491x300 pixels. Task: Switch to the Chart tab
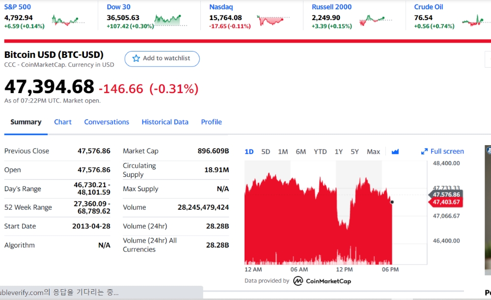(x=63, y=122)
